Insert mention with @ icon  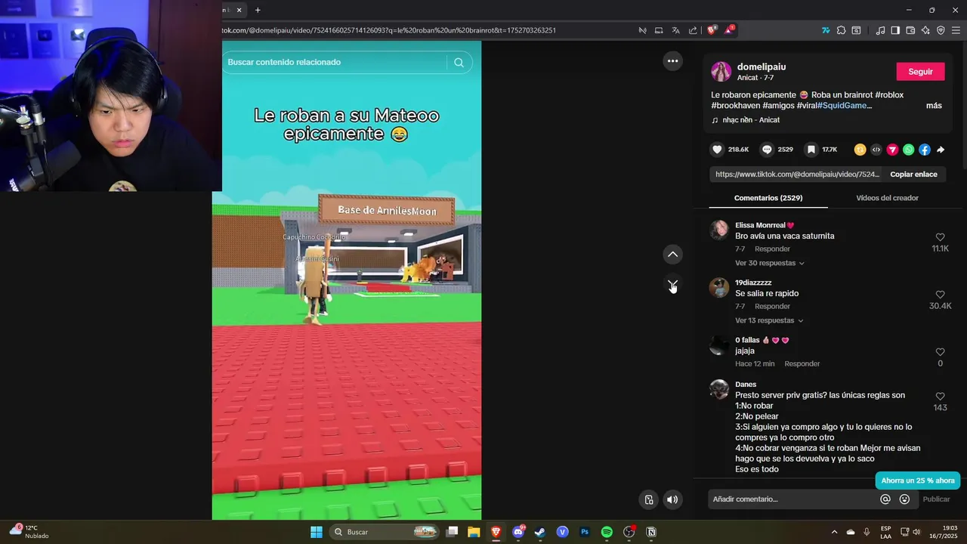(x=885, y=499)
